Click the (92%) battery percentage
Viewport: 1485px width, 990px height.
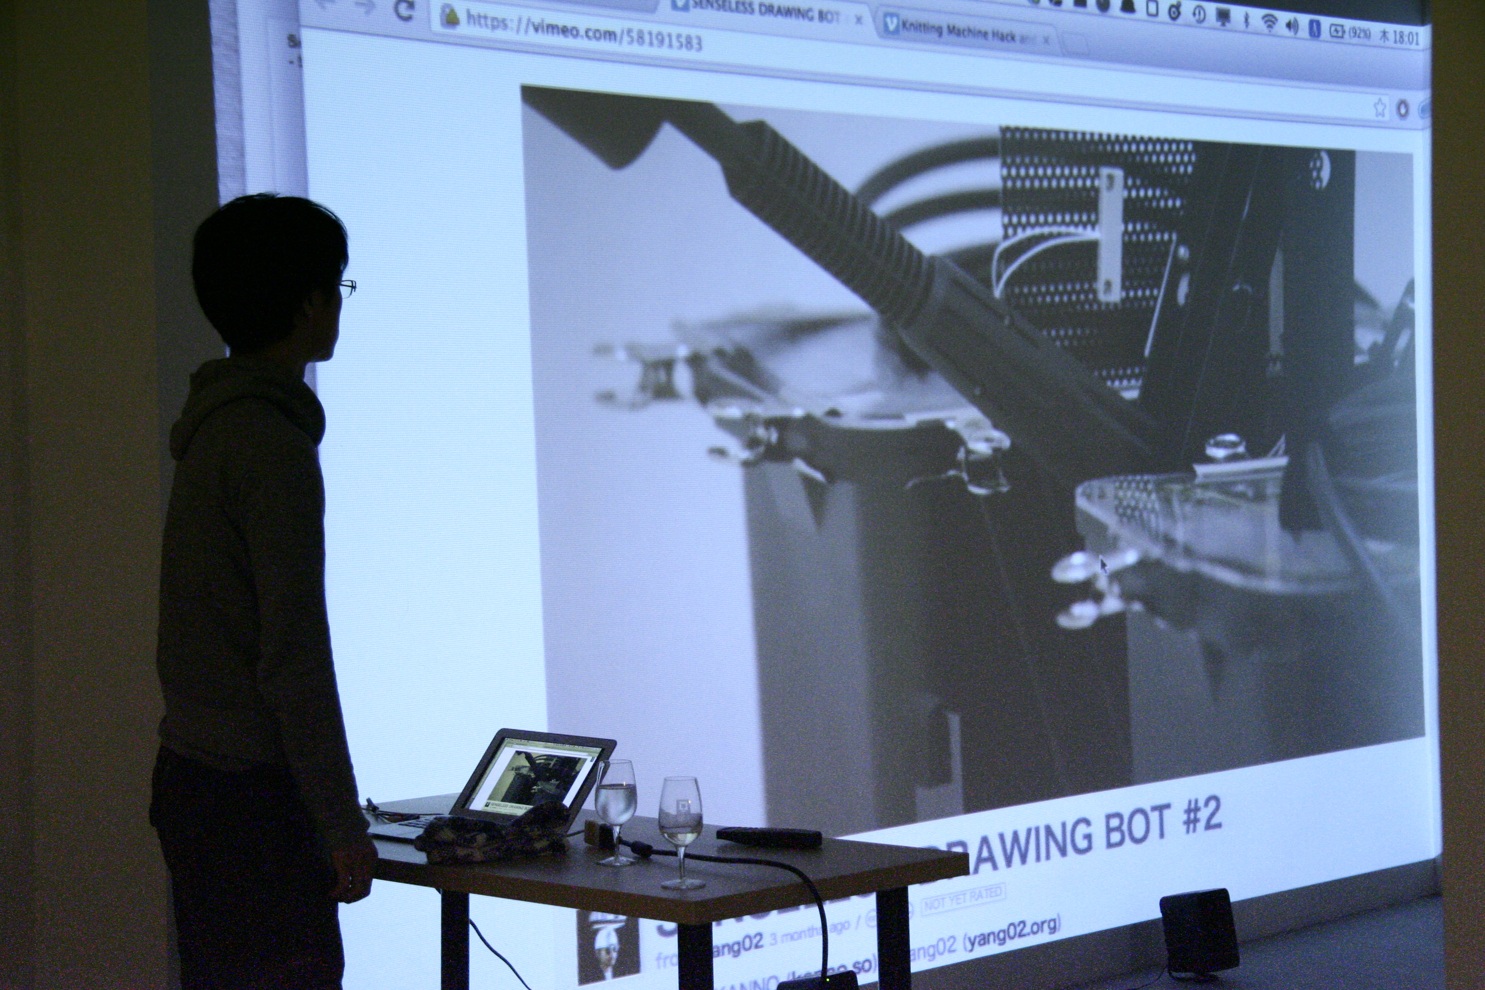(x=1360, y=34)
